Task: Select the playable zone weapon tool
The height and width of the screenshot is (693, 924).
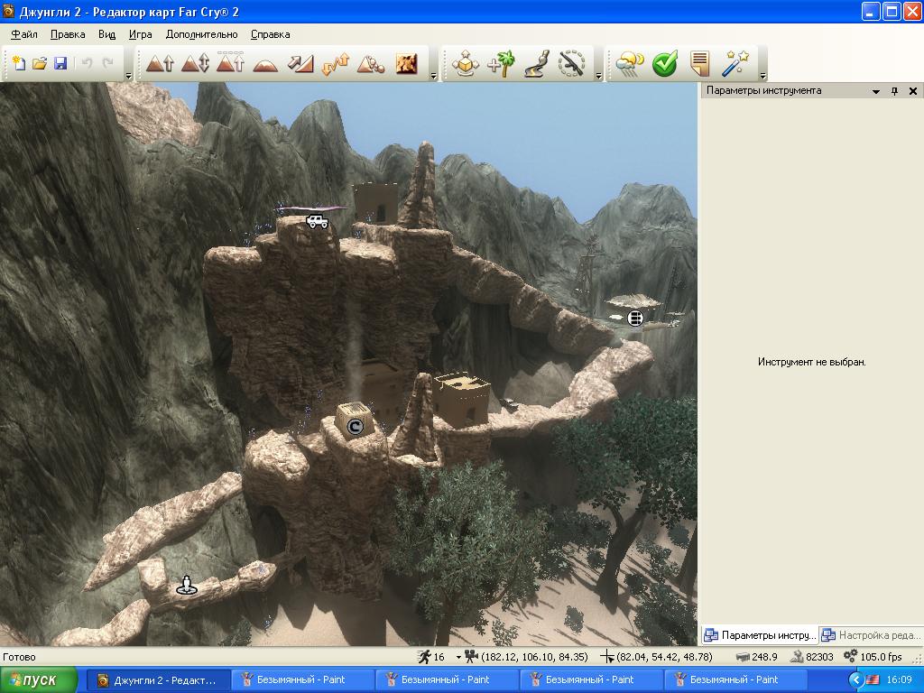Action: coord(571,63)
